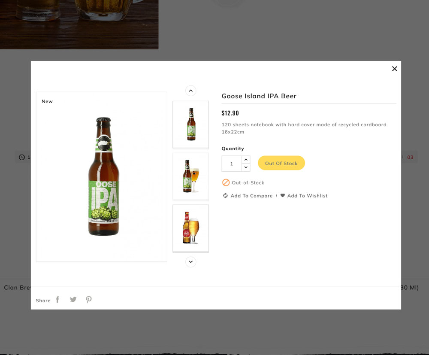Share the product on Facebook
The width and height of the screenshot is (429, 355).
pos(57,299)
